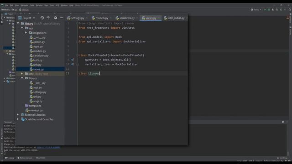
Task: Expand the migrations folder
Action: coord(26,32)
